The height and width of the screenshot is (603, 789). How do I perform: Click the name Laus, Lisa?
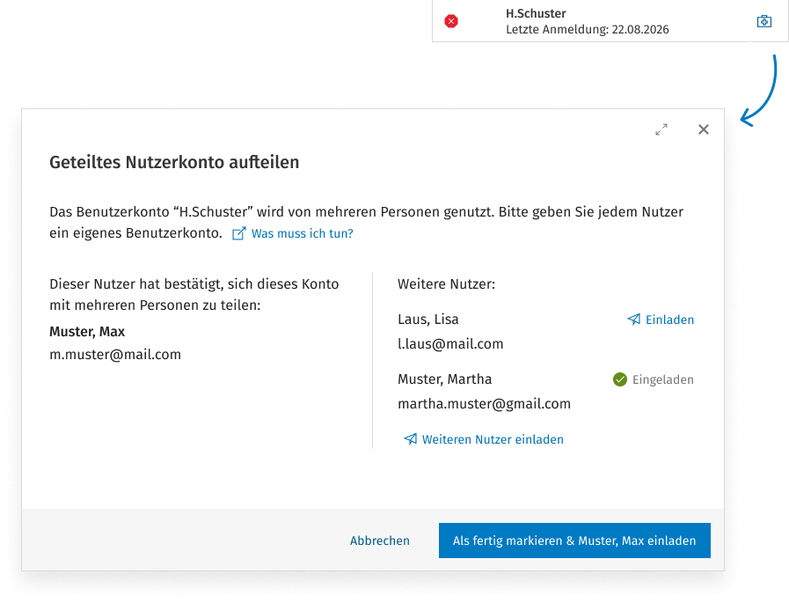428,320
